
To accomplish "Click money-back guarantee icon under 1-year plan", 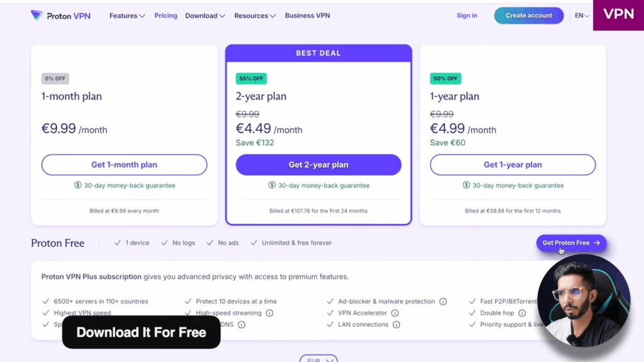I will coord(466,185).
